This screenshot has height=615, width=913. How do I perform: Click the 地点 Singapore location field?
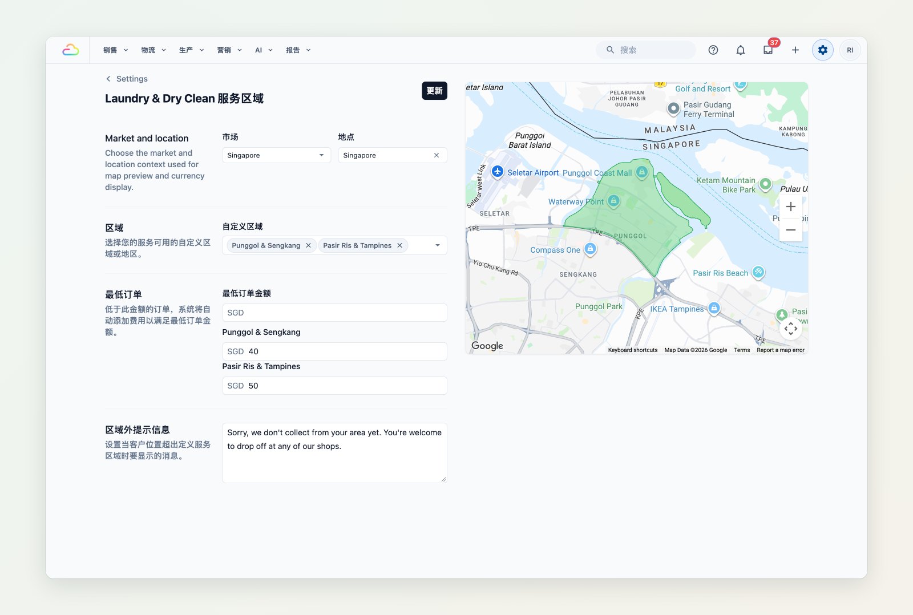tap(393, 155)
